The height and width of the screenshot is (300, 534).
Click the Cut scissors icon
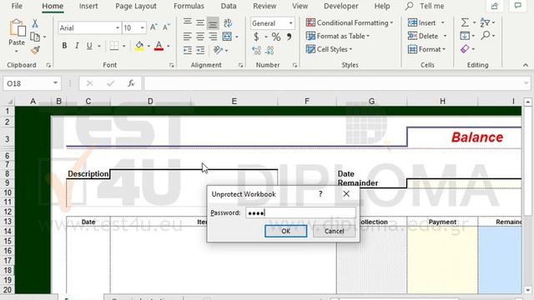[35, 23]
